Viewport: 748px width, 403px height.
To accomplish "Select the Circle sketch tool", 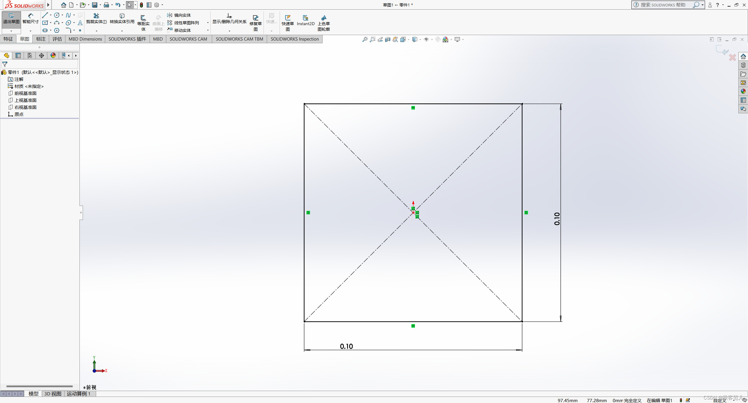I will (x=57, y=15).
